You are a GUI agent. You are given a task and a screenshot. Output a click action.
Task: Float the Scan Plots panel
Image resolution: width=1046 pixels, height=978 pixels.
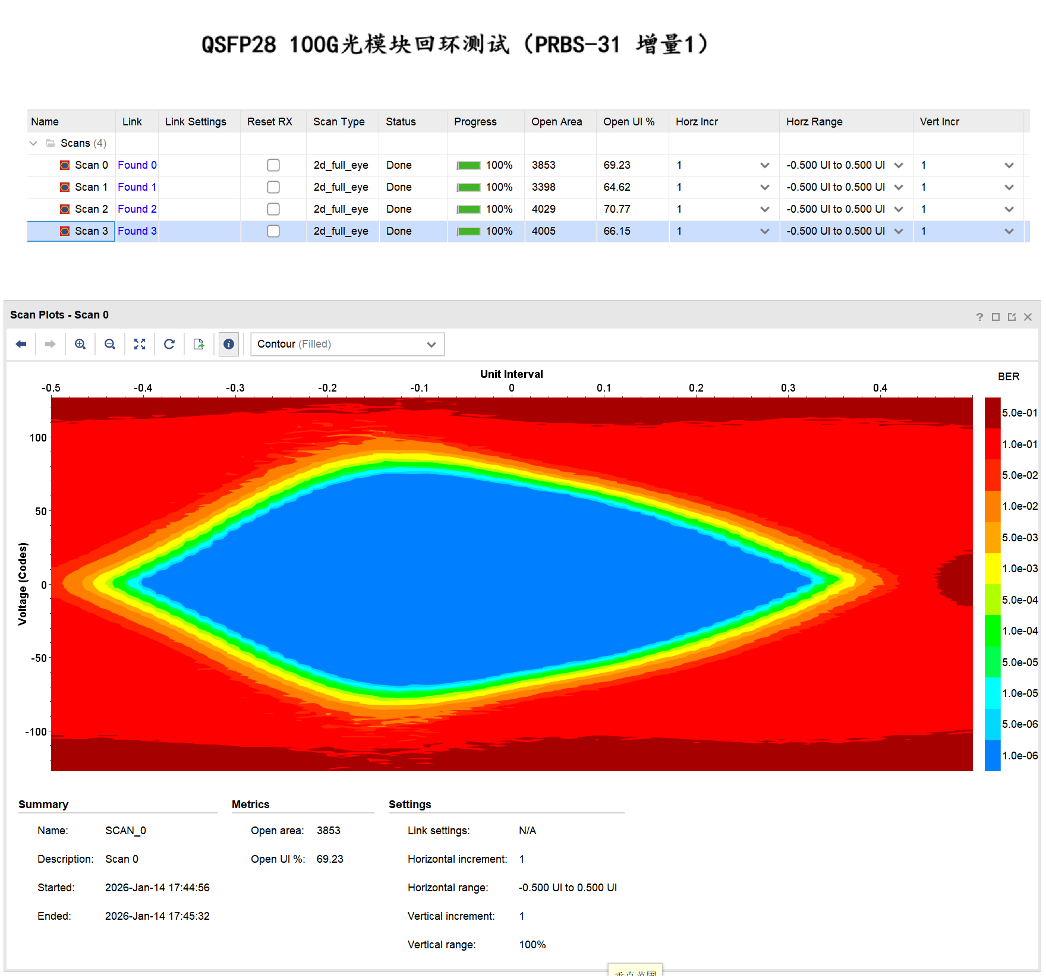click(1012, 317)
